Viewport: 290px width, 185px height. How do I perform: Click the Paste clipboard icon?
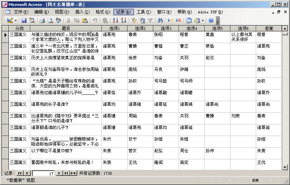coord(85,20)
